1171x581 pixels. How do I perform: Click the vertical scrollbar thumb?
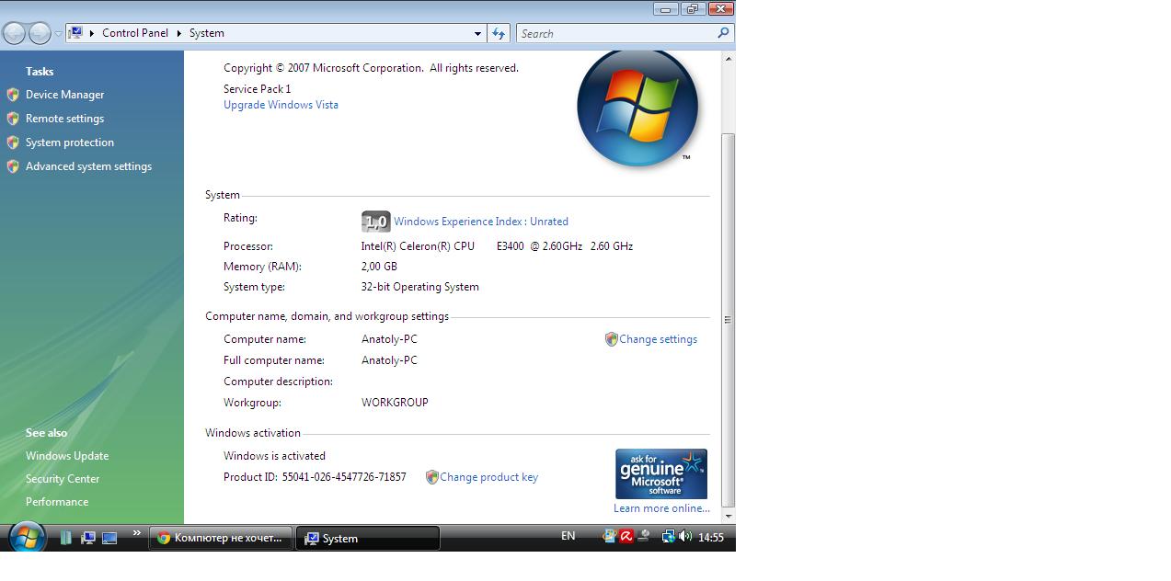point(729,320)
